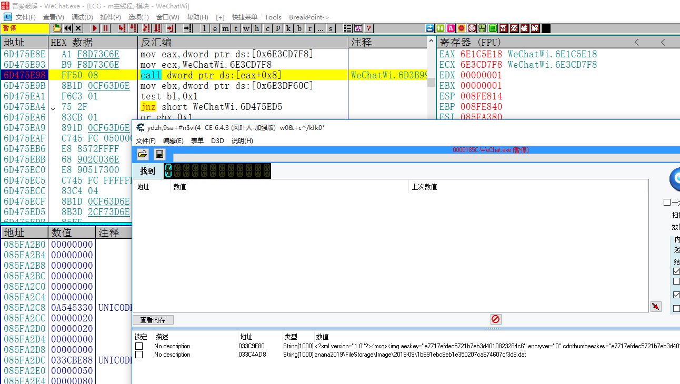680x384 pixels.
Task: Tick the lock checkbox for address 033C9F80
Action: [139, 346]
